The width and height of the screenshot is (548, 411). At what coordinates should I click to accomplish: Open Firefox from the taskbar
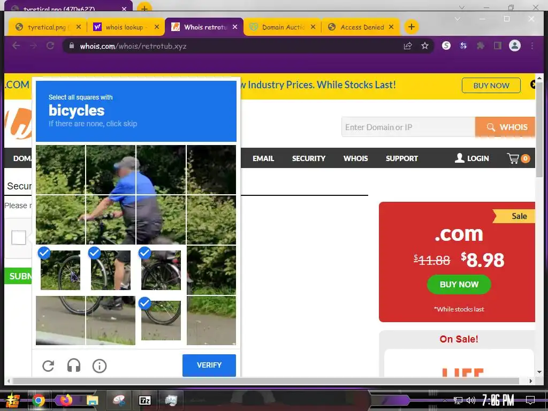click(66, 400)
